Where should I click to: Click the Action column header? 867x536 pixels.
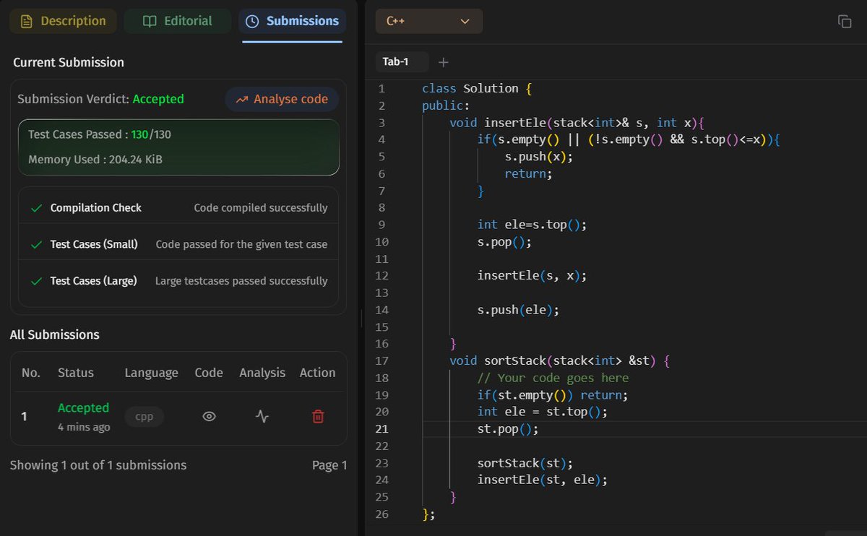coord(317,373)
